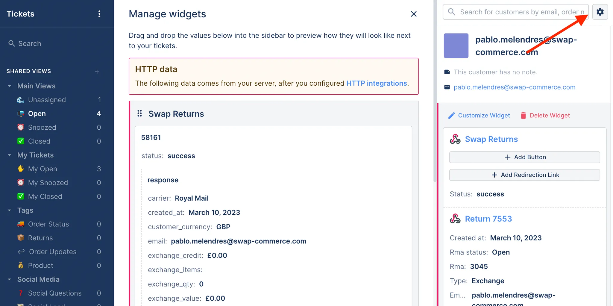The height and width of the screenshot is (306, 613).
Task: Click the envelope icon beside customer email
Action: click(447, 87)
